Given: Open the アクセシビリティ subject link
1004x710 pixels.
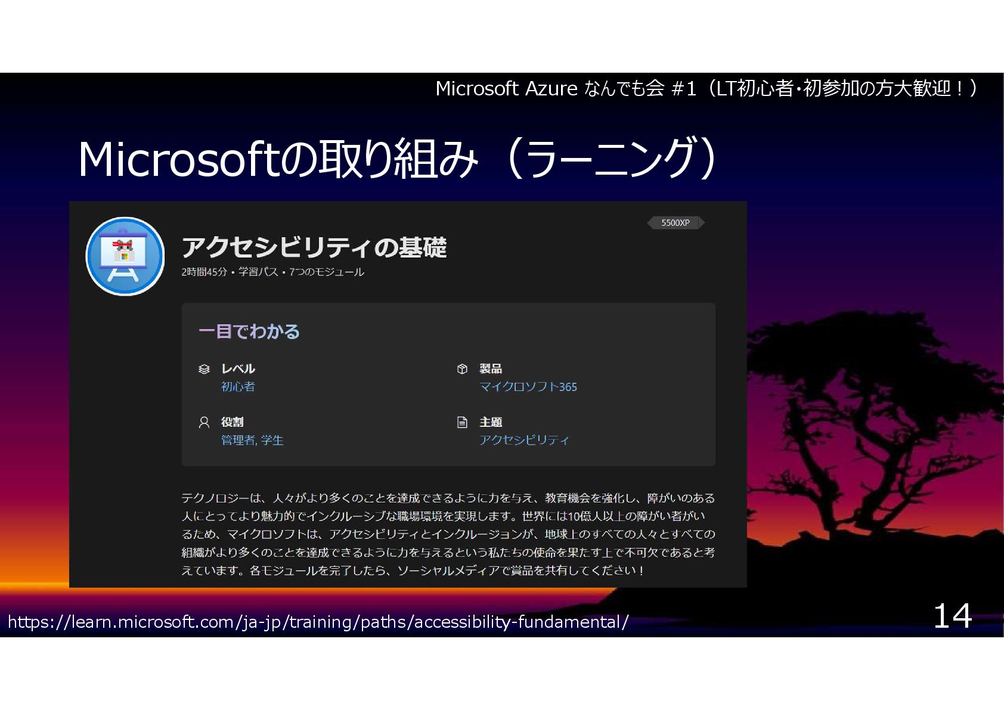Looking at the screenshot, I should pyautogui.click(x=524, y=440).
